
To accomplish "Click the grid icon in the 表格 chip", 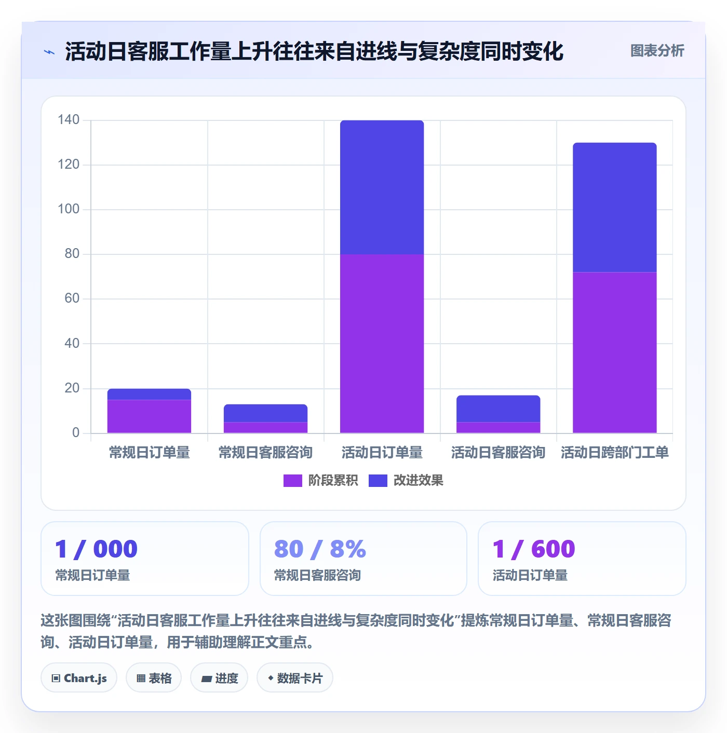I will pyautogui.click(x=141, y=678).
